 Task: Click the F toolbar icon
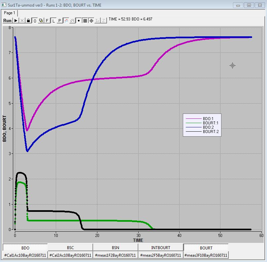coord(47,20)
